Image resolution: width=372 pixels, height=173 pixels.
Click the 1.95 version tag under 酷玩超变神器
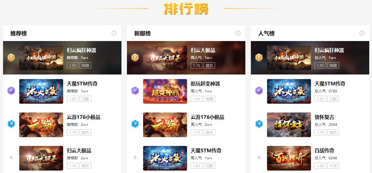197,99
